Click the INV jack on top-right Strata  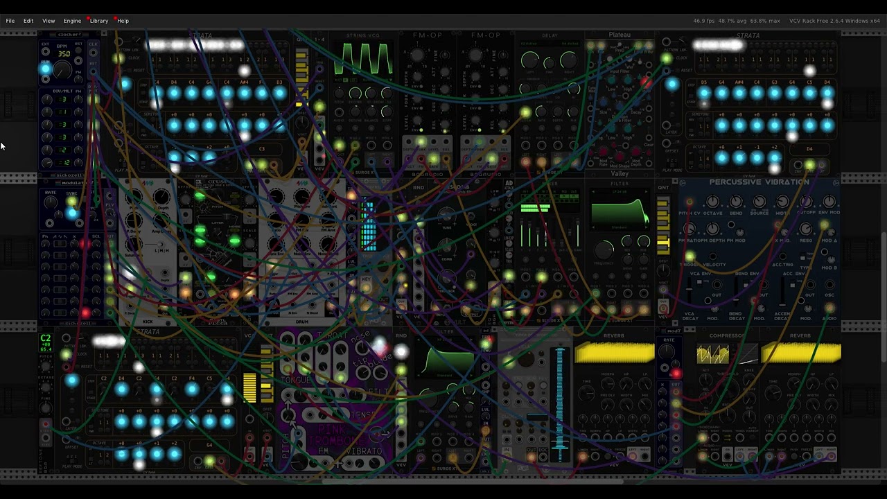(798, 166)
